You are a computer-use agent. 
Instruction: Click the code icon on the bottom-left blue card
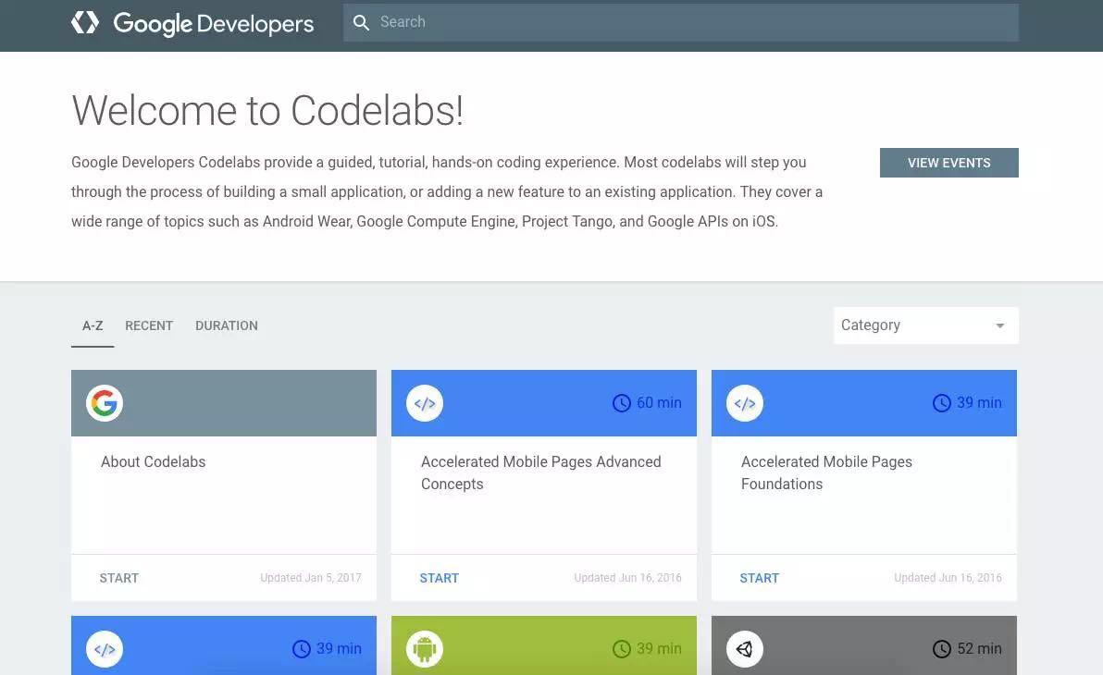[105, 648]
